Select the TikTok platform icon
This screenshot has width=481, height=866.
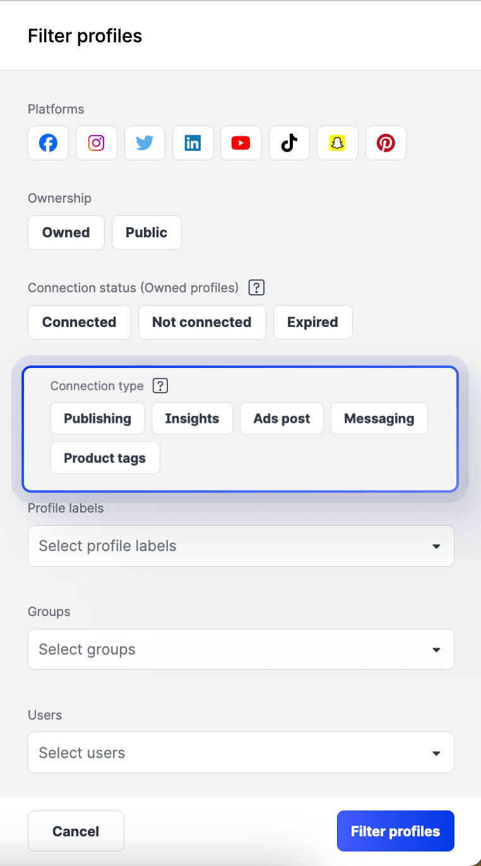(x=289, y=143)
